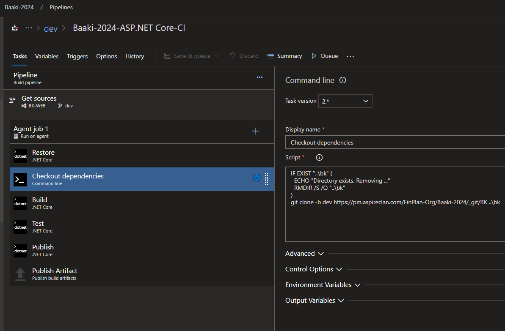
Task: Go to Pipelines breadcrumb
Action: point(61,7)
